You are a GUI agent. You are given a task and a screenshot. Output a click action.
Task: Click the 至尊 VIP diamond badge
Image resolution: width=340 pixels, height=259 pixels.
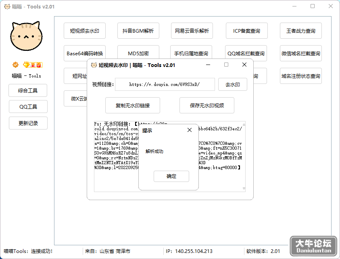(x=33, y=65)
